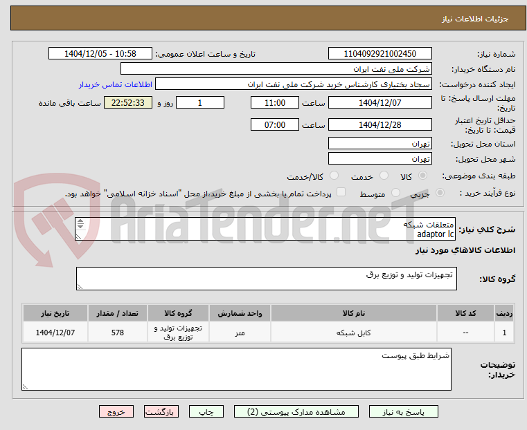Click the remaining days field showing 1

coord(200,102)
